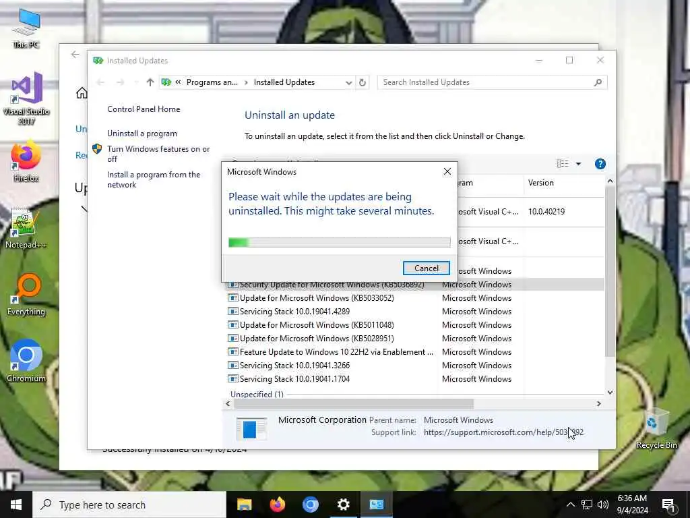The width and height of the screenshot is (690, 518).
Task: Click the update thumbnail in details pane
Action: 251,428
